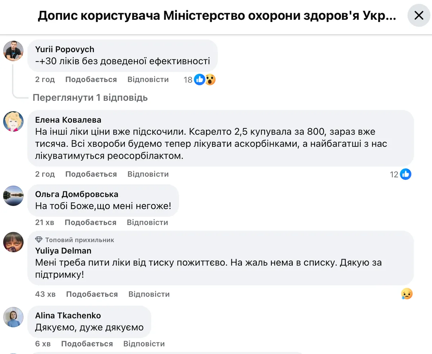The height and width of the screenshot is (354, 432).
Task: Open Yuliya Delman's profile name link
Action: point(63,250)
